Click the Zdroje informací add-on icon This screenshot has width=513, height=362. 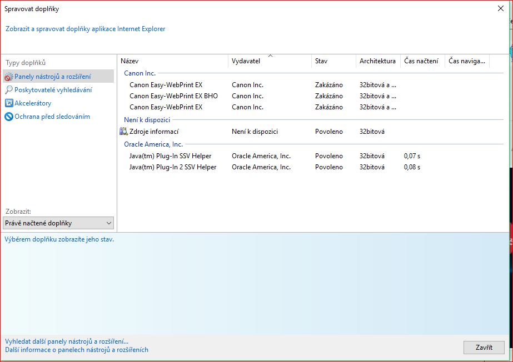[123, 132]
